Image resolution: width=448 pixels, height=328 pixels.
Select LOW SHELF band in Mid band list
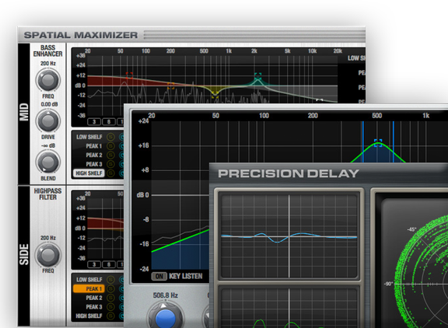pyautogui.click(x=89, y=137)
